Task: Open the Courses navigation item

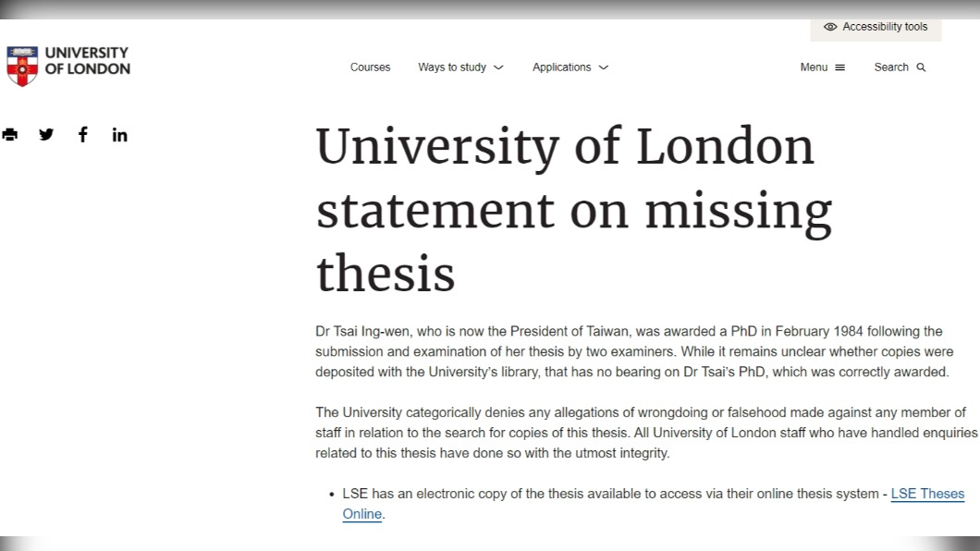Action: tap(370, 67)
